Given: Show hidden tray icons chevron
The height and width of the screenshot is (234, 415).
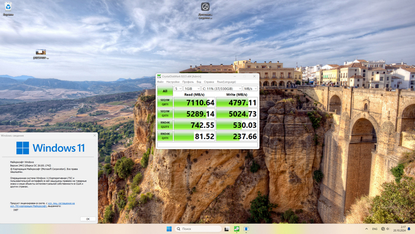Looking at the screenshot, I should (x=366, y=229).
